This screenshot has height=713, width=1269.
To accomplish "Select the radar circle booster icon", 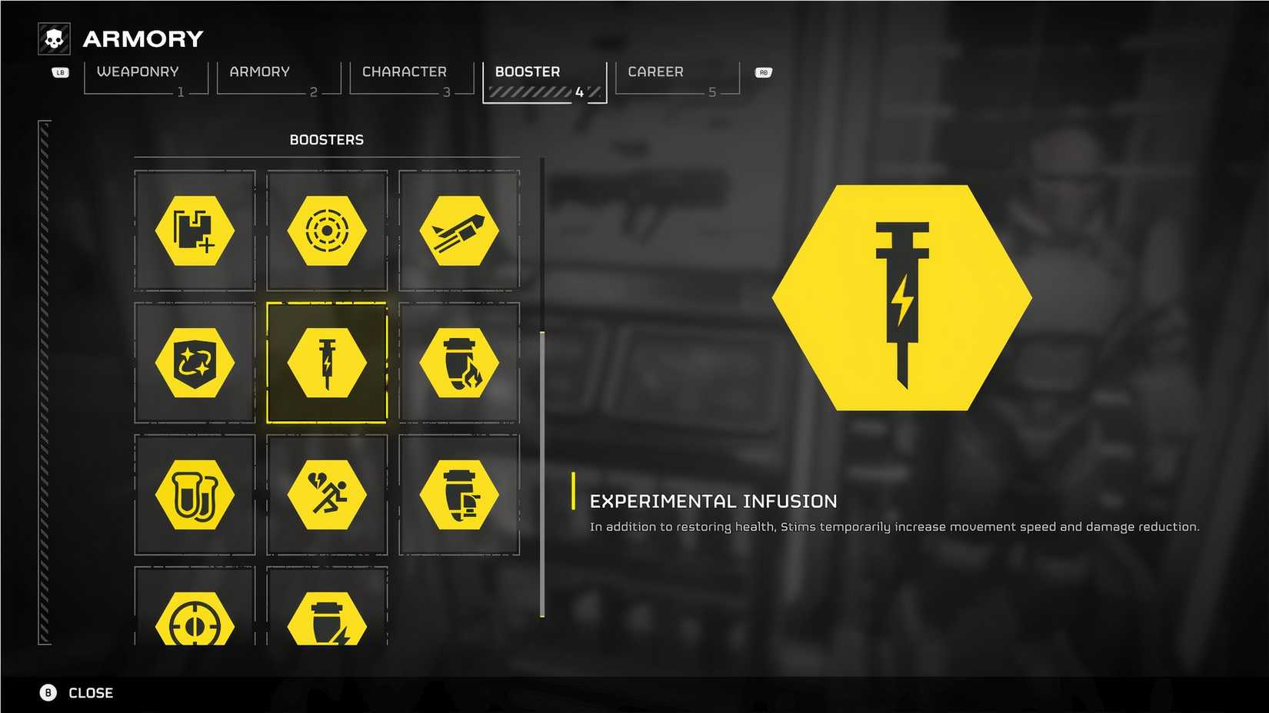I will [x=327, y=230].
